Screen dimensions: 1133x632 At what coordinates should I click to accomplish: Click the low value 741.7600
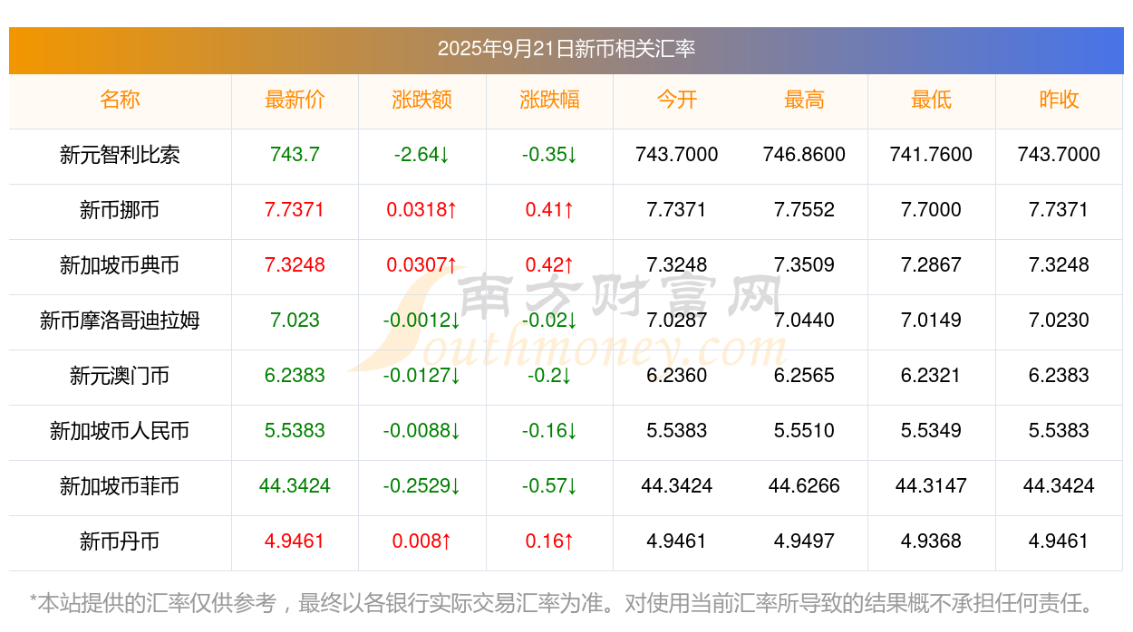click(x=932, y=155)
